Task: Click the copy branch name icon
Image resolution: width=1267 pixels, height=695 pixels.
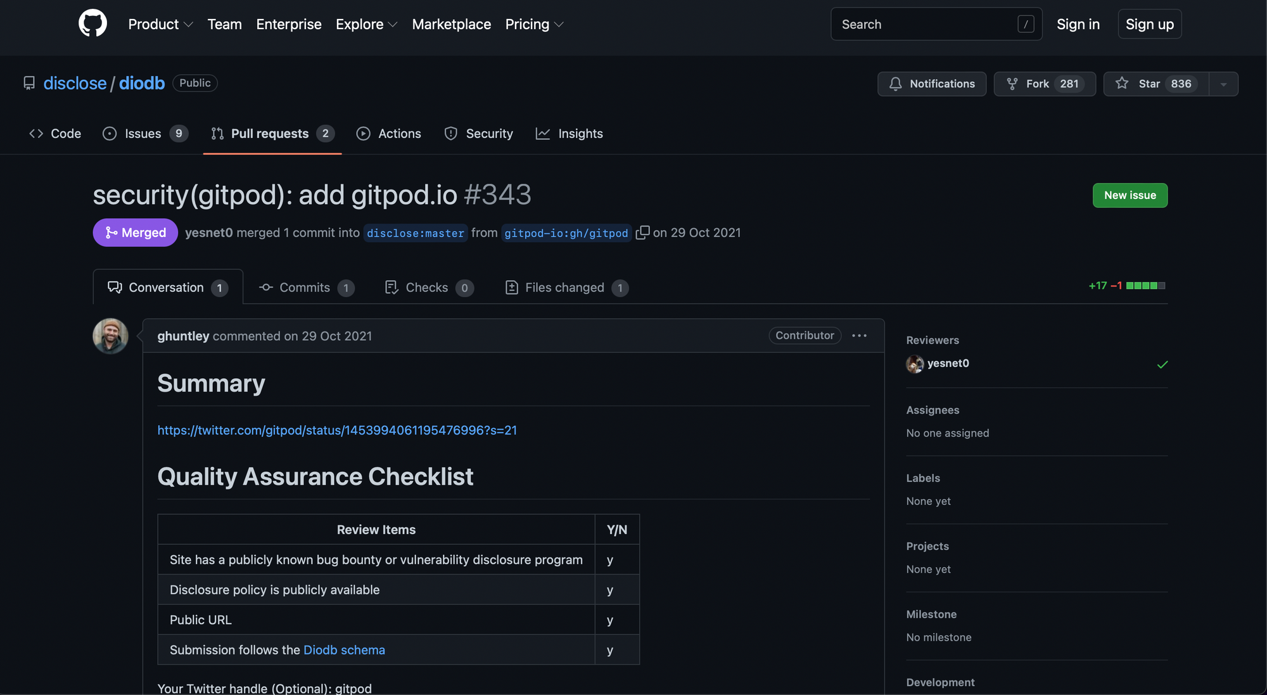Action: point(642,233)
